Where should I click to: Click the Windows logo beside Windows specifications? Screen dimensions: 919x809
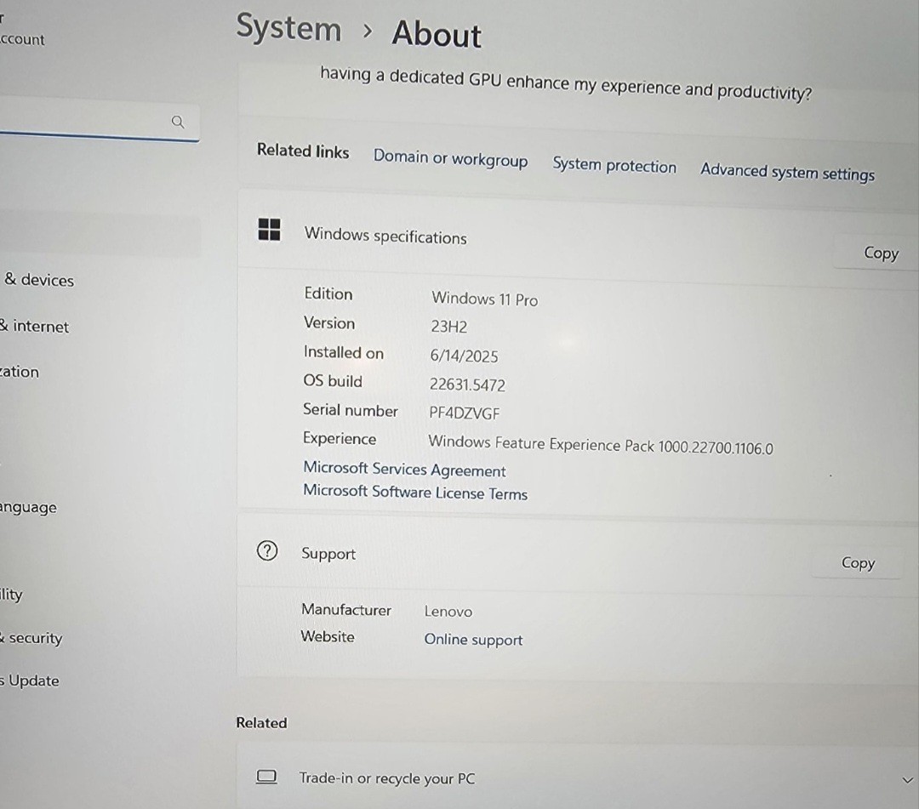(x=269, y=229)
